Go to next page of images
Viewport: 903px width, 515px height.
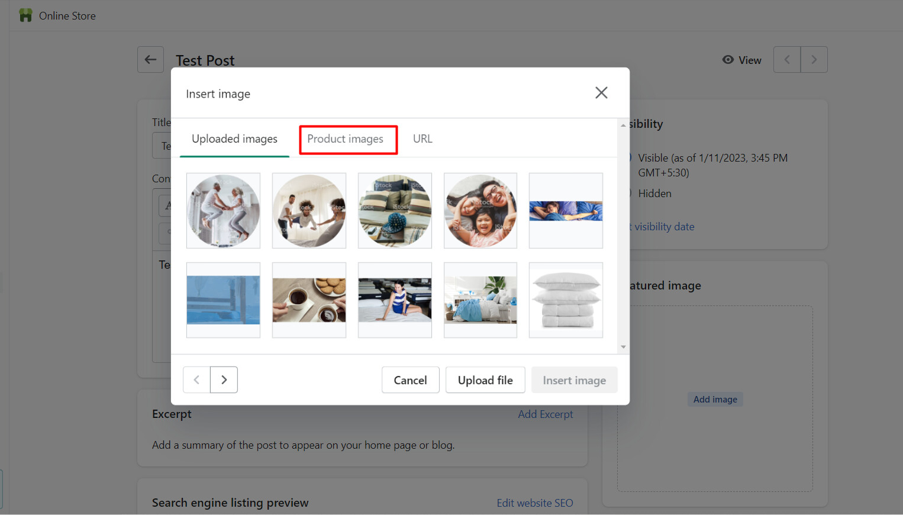pyautogui.click(x=224, y=380)
